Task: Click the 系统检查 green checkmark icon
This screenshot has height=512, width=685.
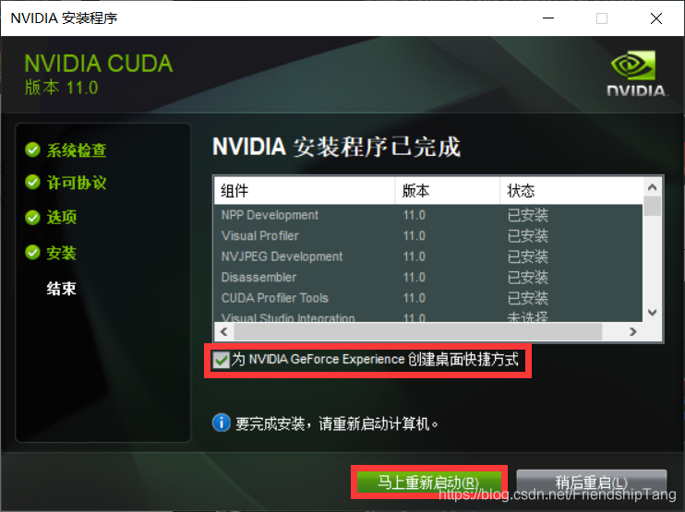Action: [x=32, y=149]
